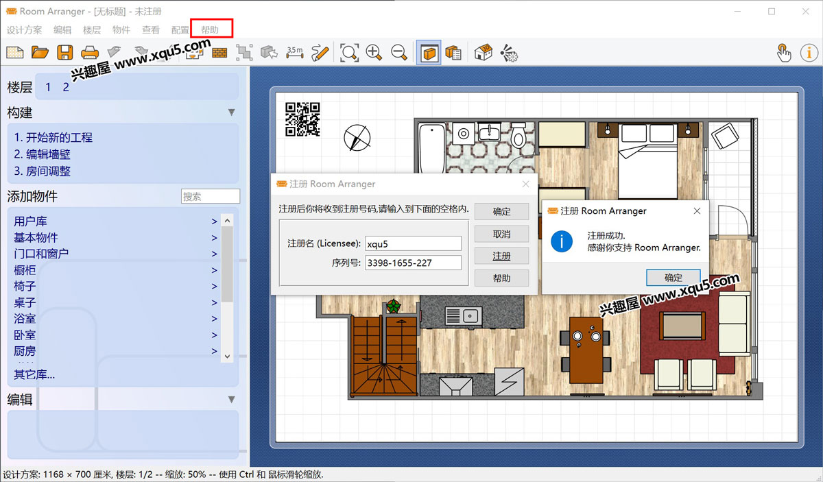Save the project using the floppy disk icon
The height and width of the screenshot is (482, 823).
coord(65,52)
